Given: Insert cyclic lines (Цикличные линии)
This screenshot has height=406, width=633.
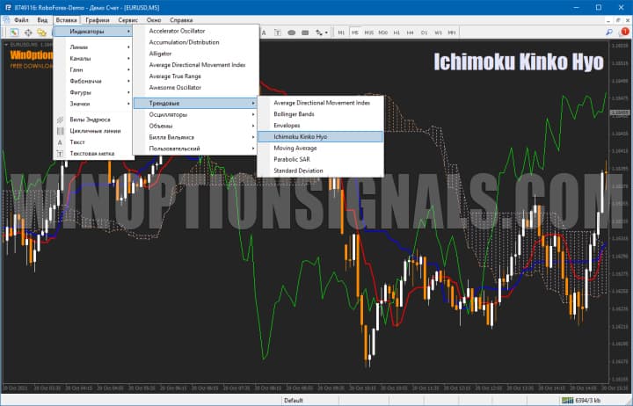Looking at the screenshot, I should coord(95,130).
